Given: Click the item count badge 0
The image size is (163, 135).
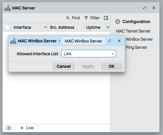Looking at the screenshot, I should pyautogui.click(x=9, y=128).
